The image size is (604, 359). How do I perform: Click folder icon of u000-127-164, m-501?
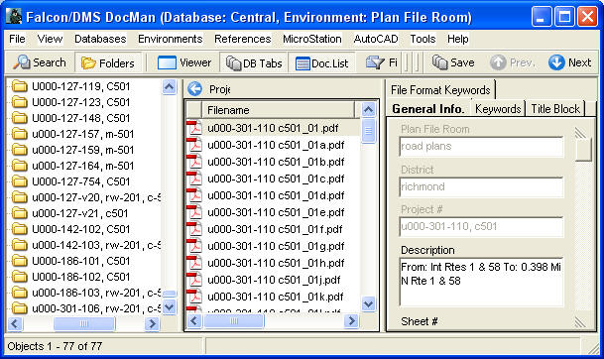[x=19, y=166]
